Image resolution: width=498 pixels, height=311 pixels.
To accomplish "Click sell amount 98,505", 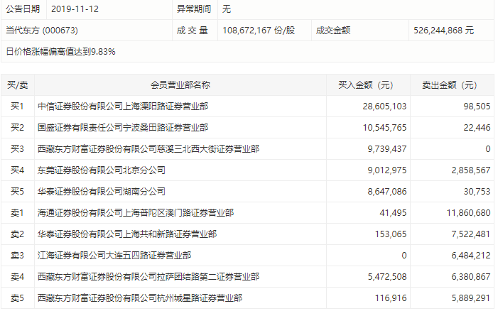I will 477,107.
